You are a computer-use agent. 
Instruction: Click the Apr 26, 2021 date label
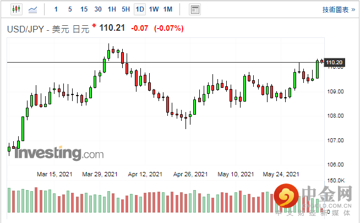coord(190,175)
